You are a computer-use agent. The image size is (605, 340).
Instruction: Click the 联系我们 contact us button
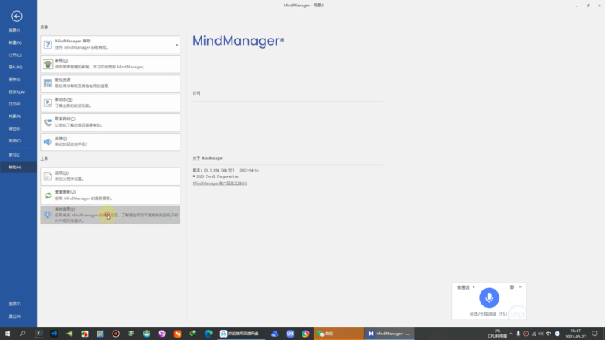(x=110, y=122)
